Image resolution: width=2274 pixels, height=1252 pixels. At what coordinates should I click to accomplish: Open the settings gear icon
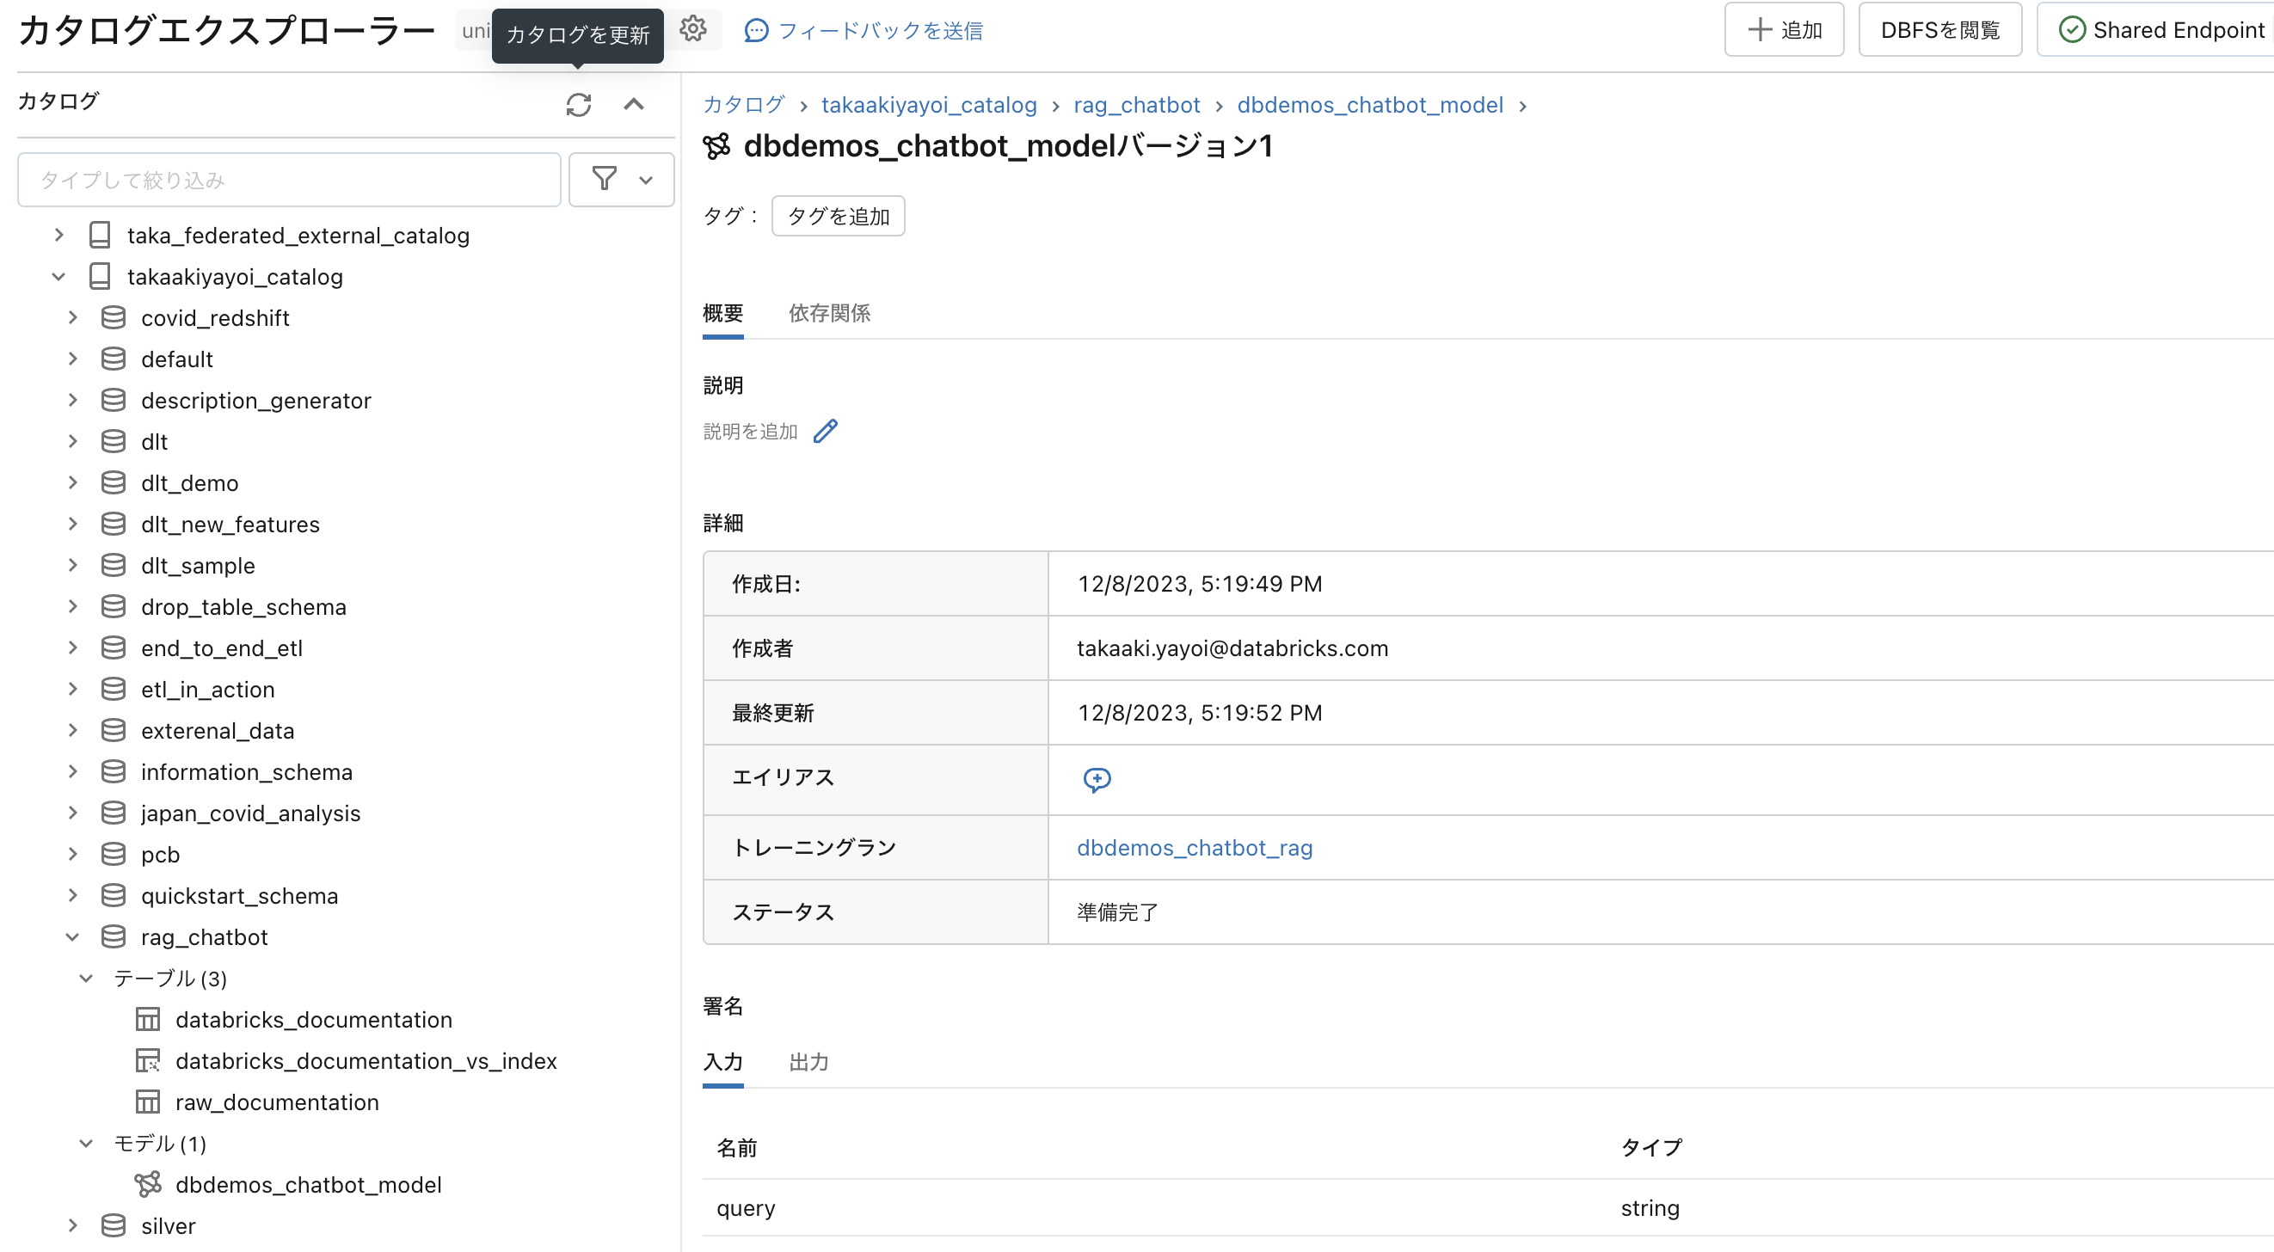693,29
